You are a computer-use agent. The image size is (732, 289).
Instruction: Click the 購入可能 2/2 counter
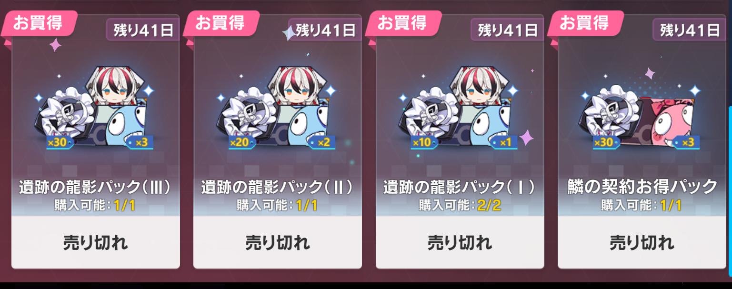pos(460,206)
